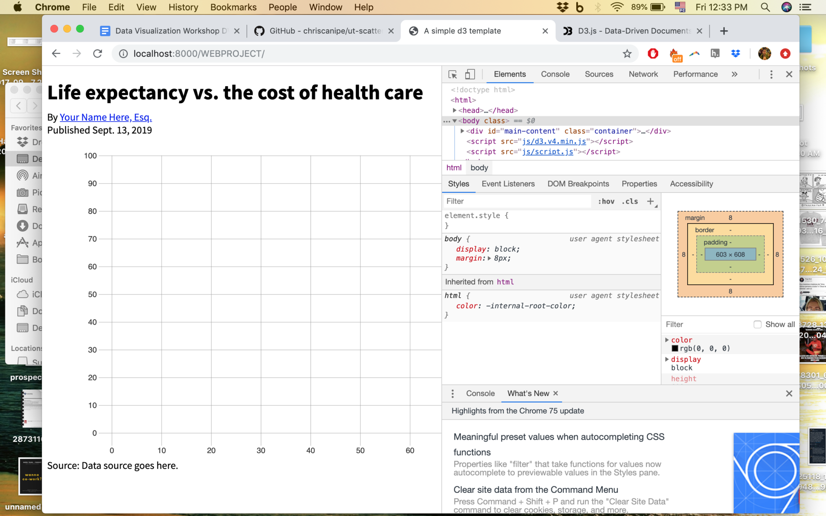The height and width of the screenshot is (516, 826).
Task: Switch to Data Visualization Workshop tab
Action: [x=171, y=31]
